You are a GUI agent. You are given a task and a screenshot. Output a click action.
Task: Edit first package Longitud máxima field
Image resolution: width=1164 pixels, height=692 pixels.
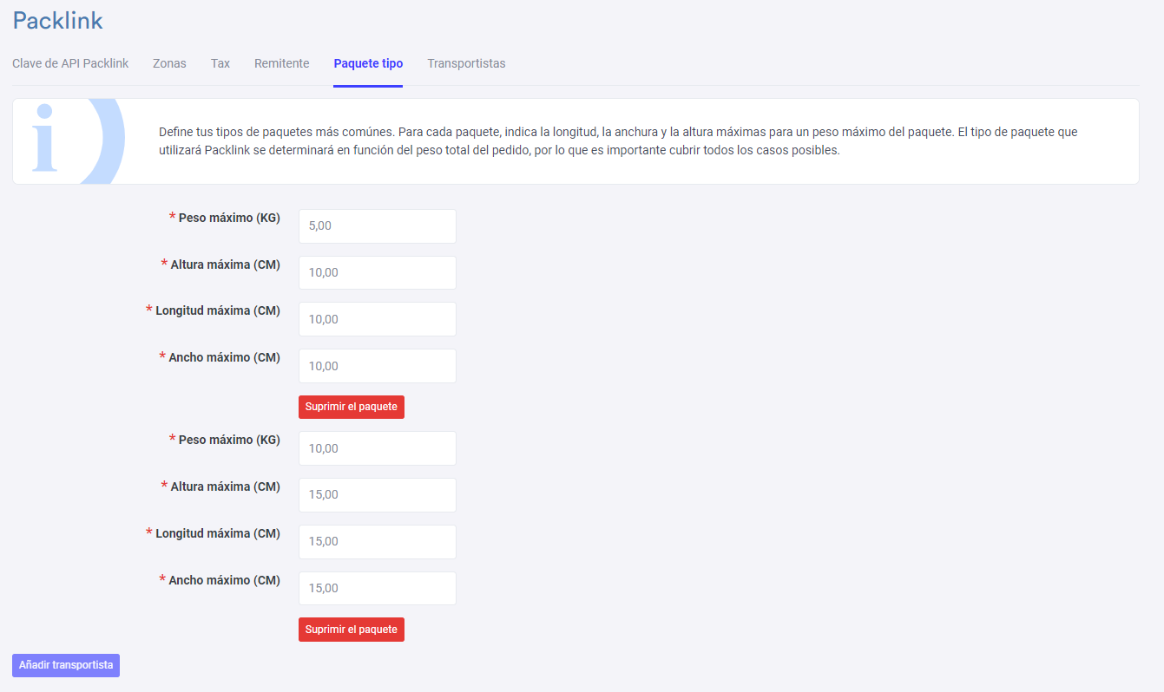pyautogui.click(x=378, y=319)
